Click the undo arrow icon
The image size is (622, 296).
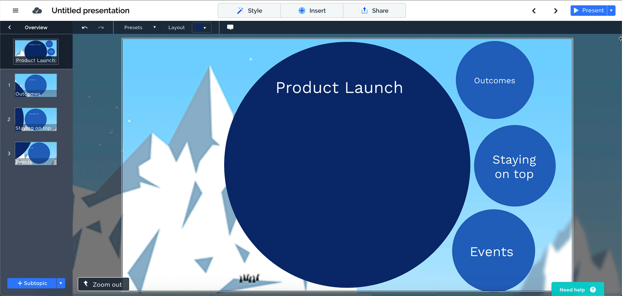[x=85, y=28]
